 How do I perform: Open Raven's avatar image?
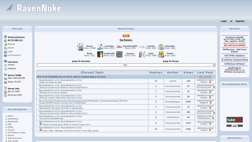click(x=80, y=47)
